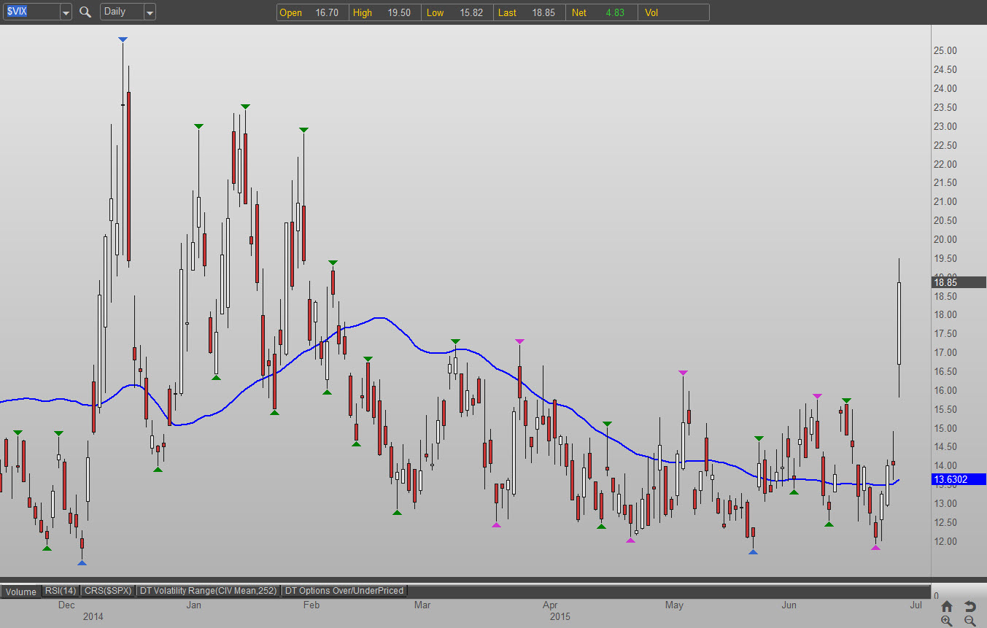The height and width of the screenshot is (628, 987).
Task: Expand the Daily timeframe dropdown
Action: (x=149, y=12)
